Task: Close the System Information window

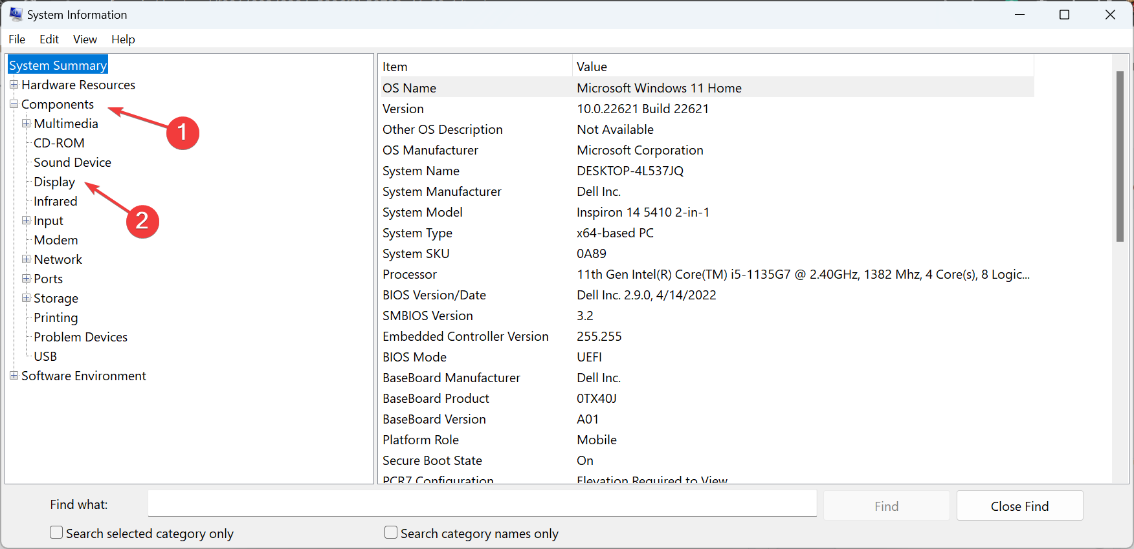Action: click(x=1110, y=14)
